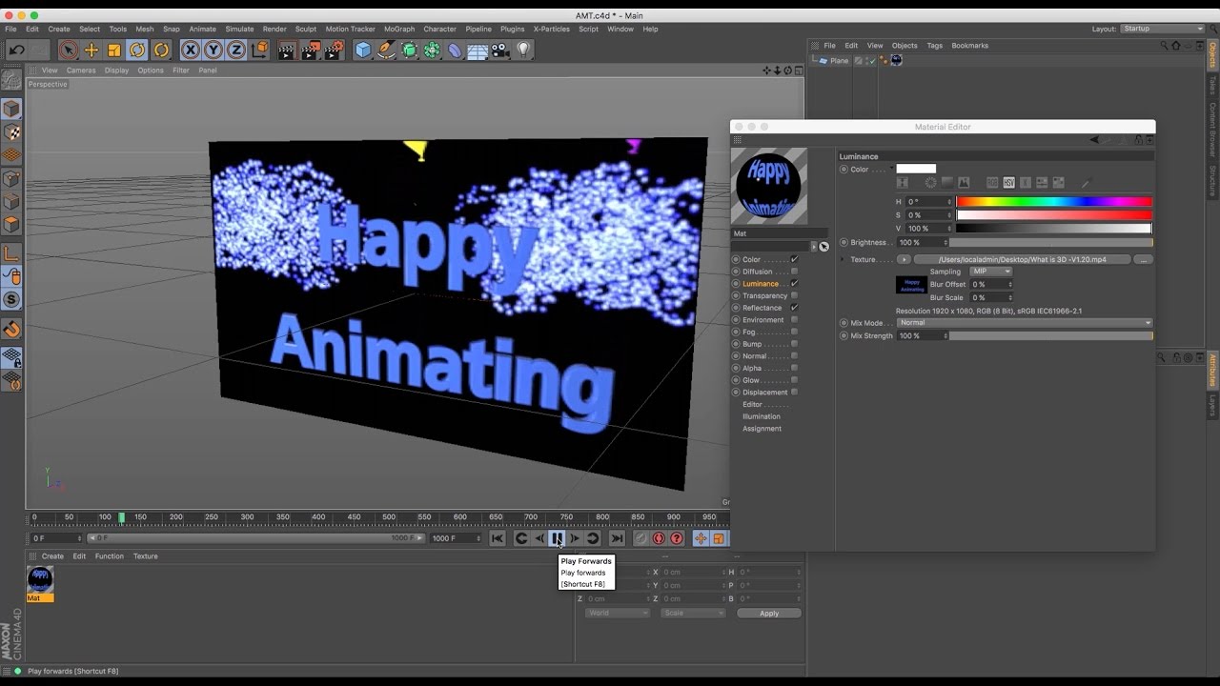Toggle Autokeying red button
Viewport: 1220px width, 686px height.
[659, 538]
